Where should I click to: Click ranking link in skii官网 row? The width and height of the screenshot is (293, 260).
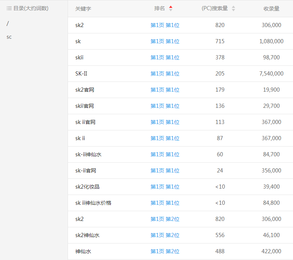(165, 106)
